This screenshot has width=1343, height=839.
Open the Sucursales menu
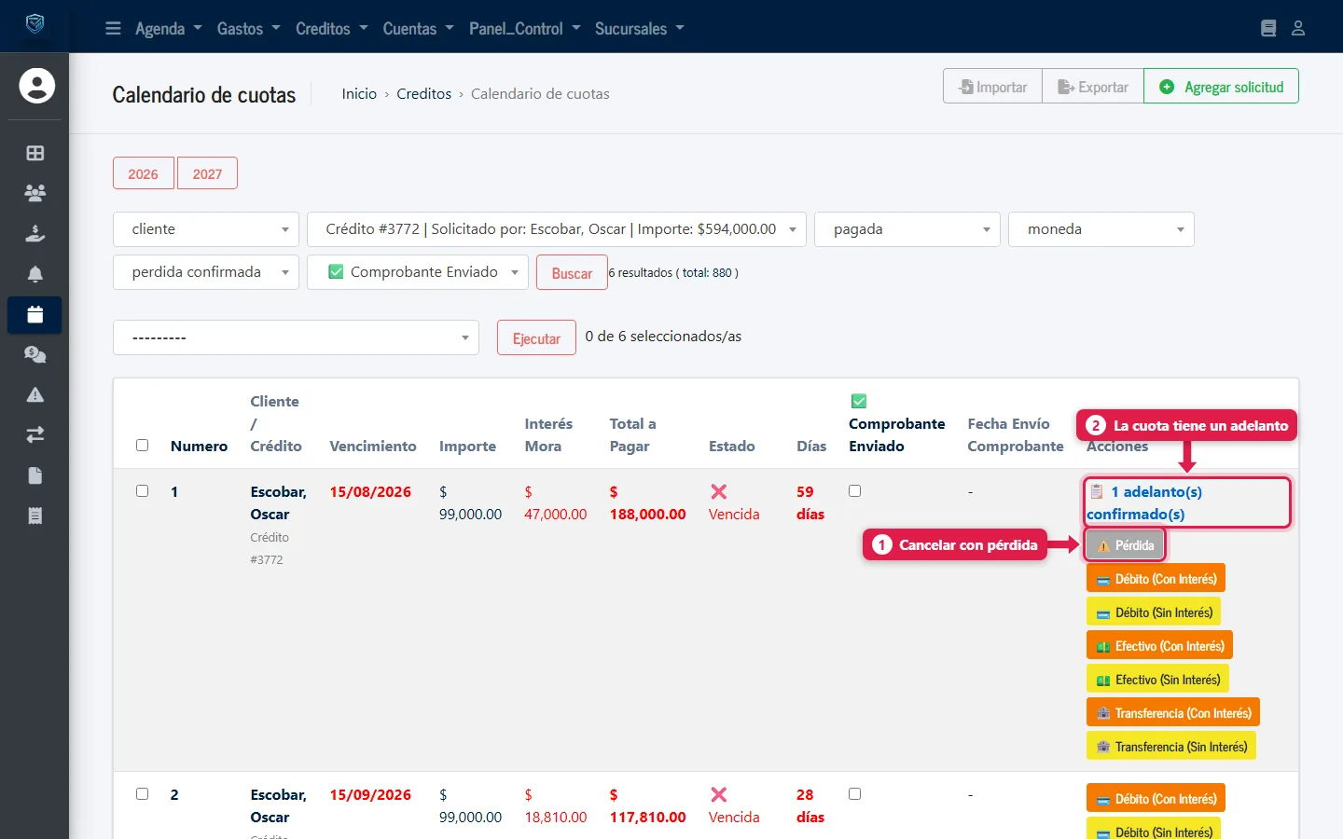pos(640,28)
